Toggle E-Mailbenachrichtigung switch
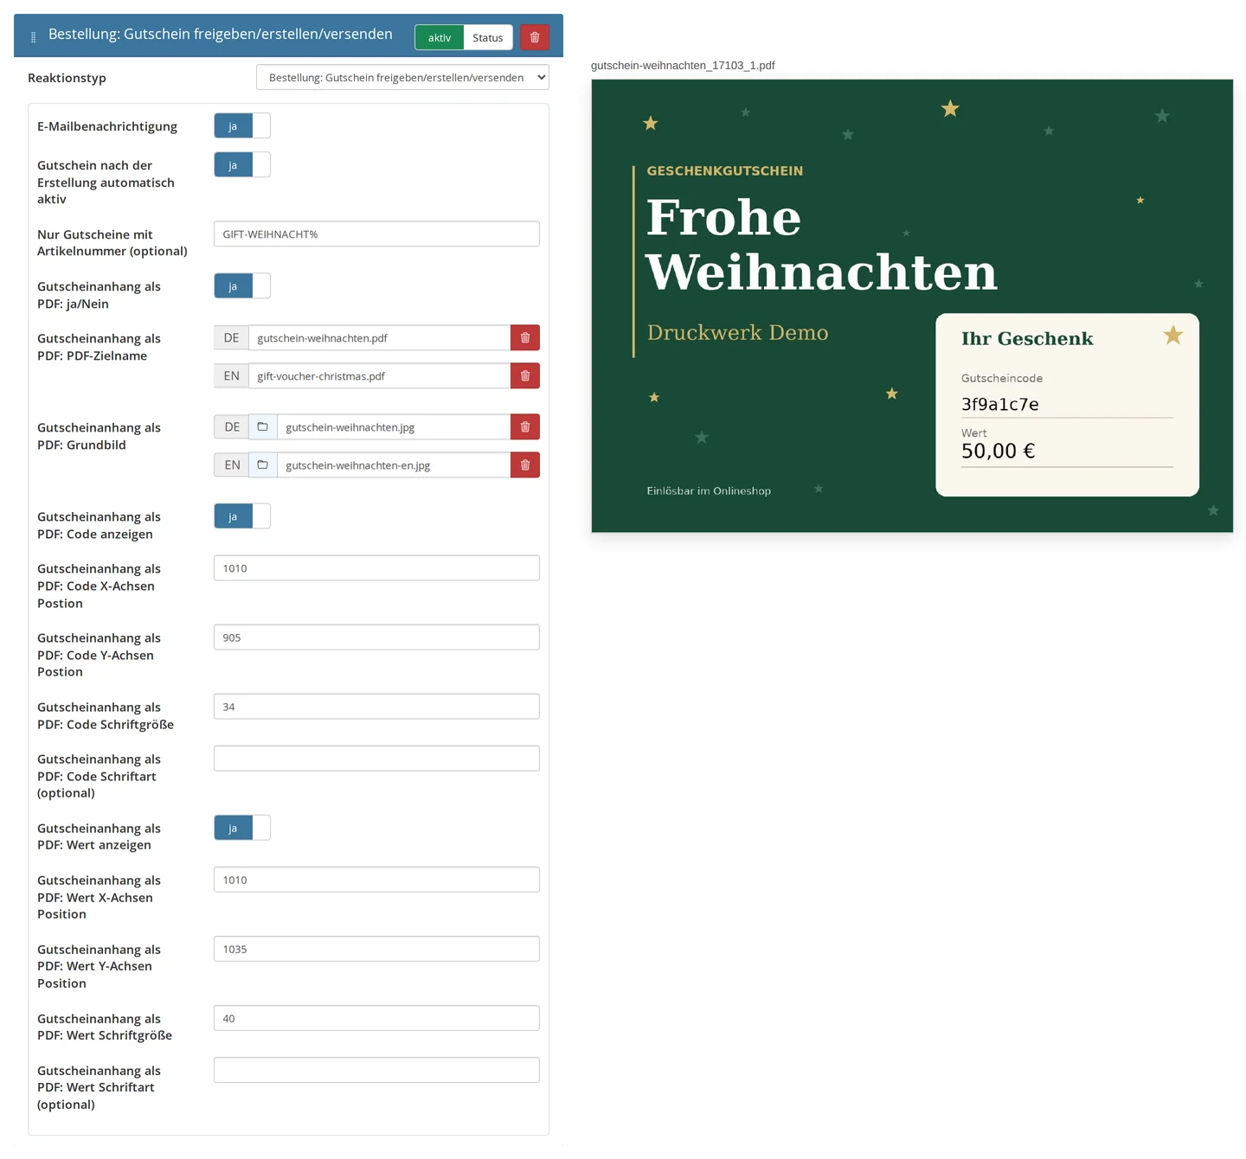Viewport: 1246px width, 1159px height. coord(242,126)
